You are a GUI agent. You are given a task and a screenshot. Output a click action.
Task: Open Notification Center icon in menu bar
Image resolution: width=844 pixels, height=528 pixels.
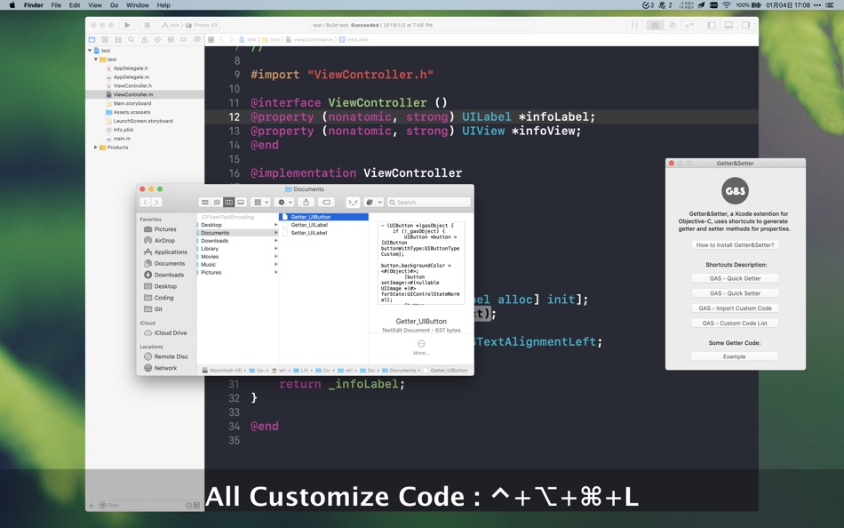pos(830,4)
